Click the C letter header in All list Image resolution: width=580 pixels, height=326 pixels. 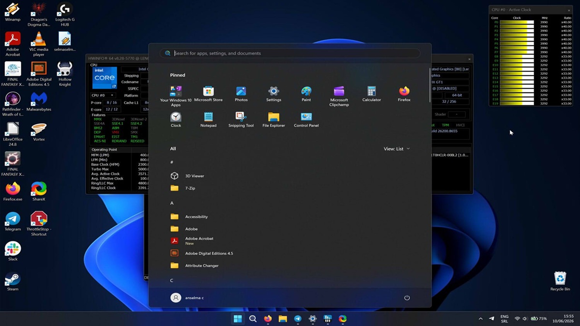172,281
